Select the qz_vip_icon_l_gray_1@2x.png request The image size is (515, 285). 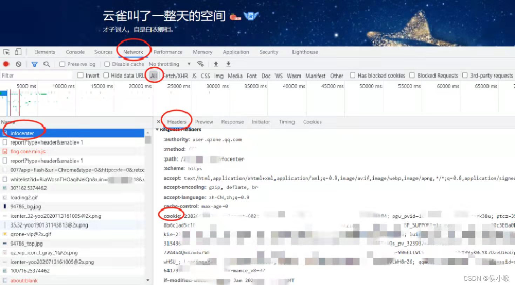pos(72,252)
